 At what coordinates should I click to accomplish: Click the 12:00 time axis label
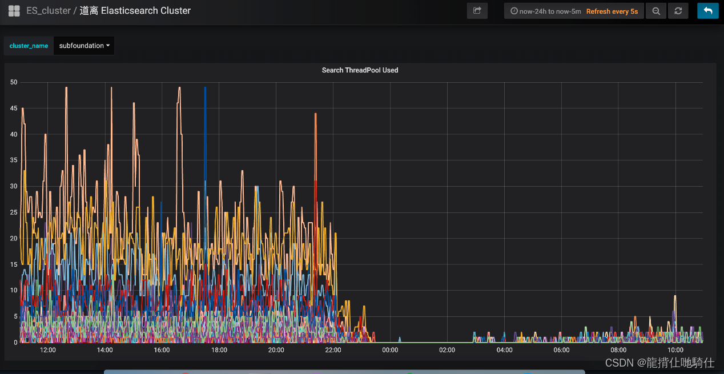point(47,350)
